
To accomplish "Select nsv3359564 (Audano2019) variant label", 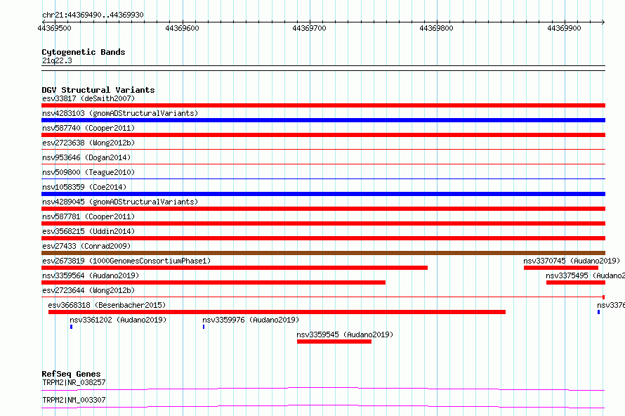I will click(x=91, y=275).
